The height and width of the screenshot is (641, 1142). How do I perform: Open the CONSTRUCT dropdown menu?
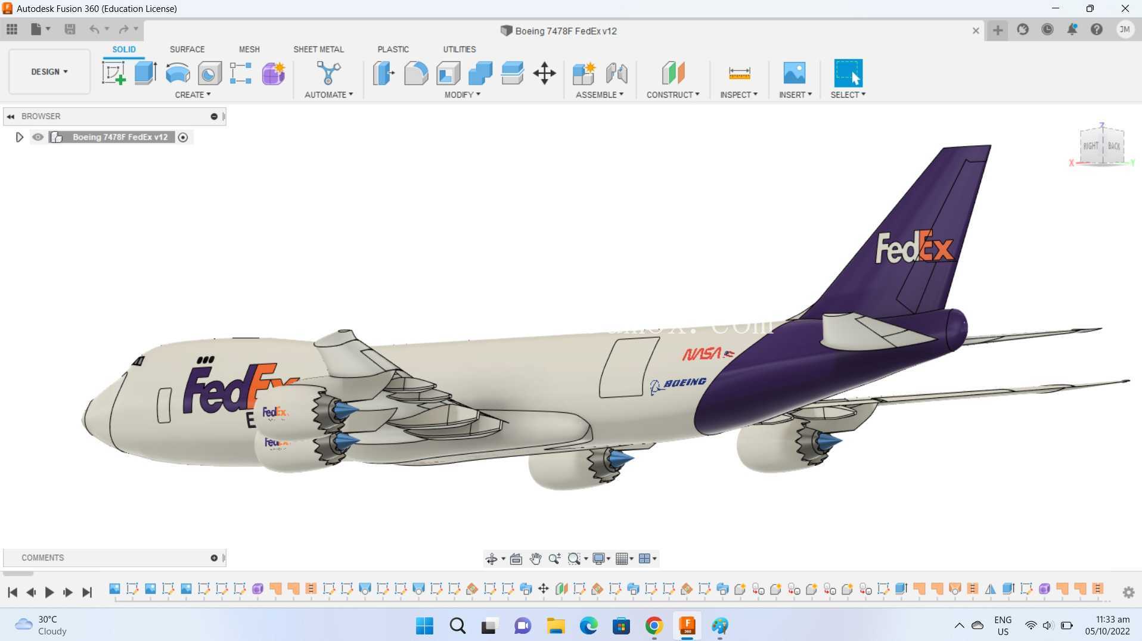[673, 95]
